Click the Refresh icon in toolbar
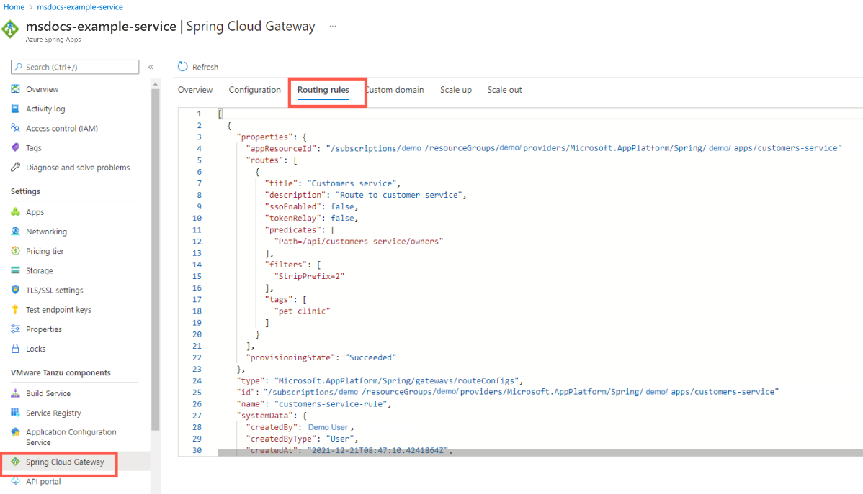This screenshot has width=863, height=494. pos(182,67)
